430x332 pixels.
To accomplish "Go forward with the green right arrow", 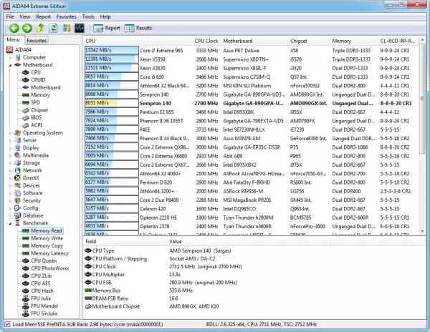I will click(27, 28).
